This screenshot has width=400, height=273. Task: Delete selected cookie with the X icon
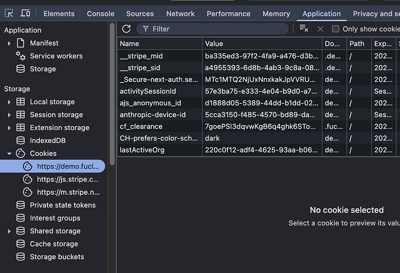pyautogui.click(x=320, y=29)
